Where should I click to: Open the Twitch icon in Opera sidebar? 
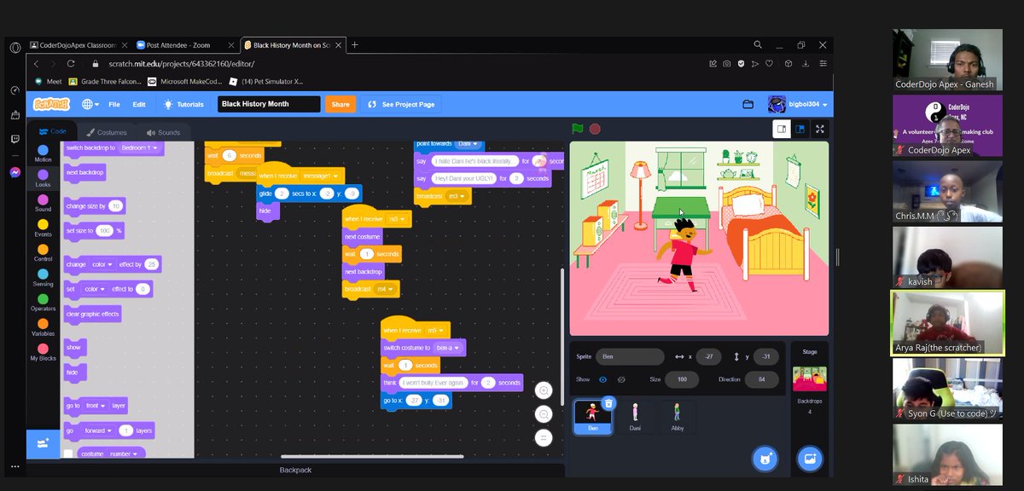15,139
